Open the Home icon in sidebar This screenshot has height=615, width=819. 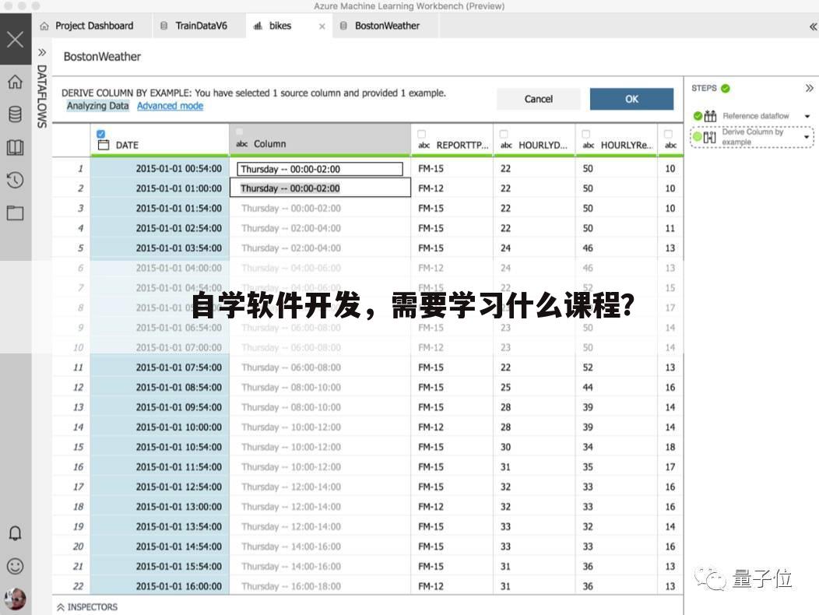click(x=15, y=82)
